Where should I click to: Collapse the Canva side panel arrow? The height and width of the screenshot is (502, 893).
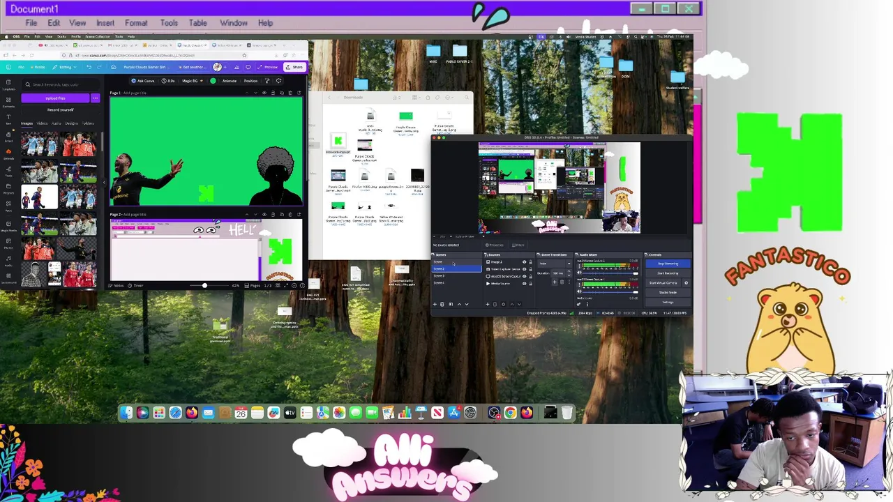coord(104,182)
